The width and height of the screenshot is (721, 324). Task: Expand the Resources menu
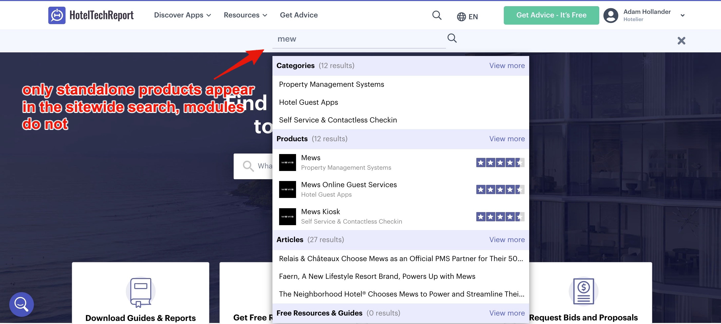[x=245, y=15]
